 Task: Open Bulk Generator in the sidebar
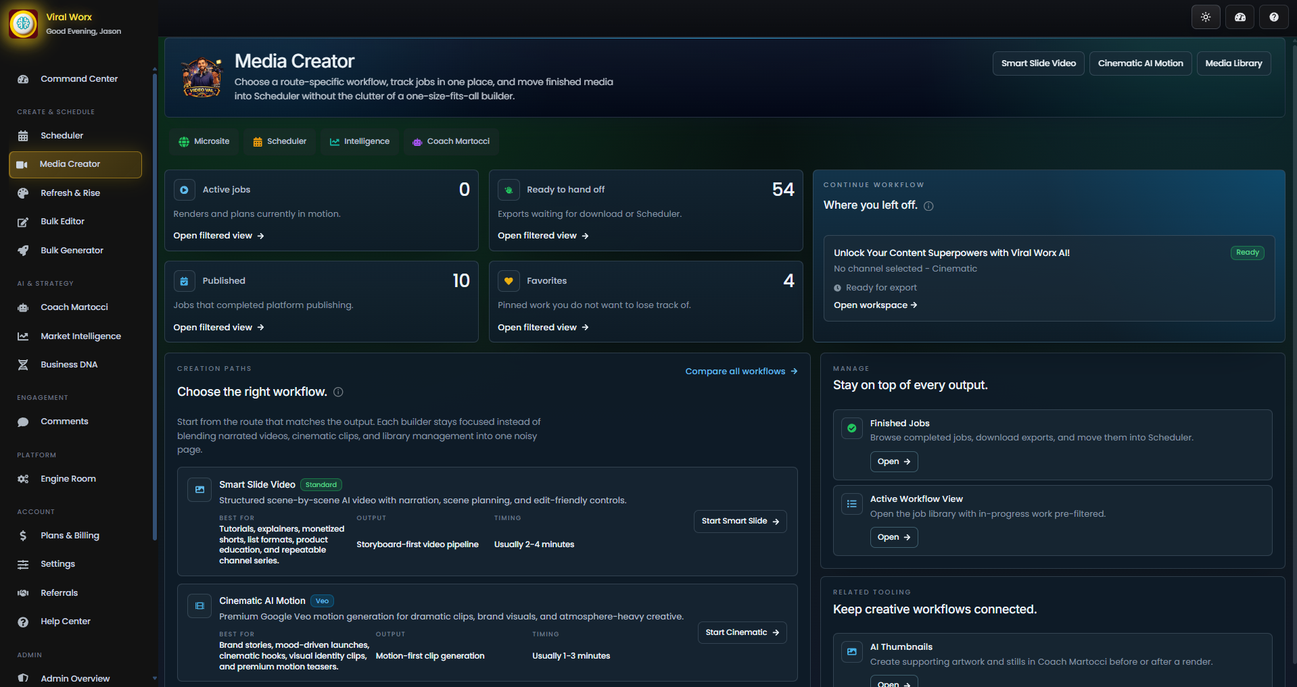coord(76,251)
